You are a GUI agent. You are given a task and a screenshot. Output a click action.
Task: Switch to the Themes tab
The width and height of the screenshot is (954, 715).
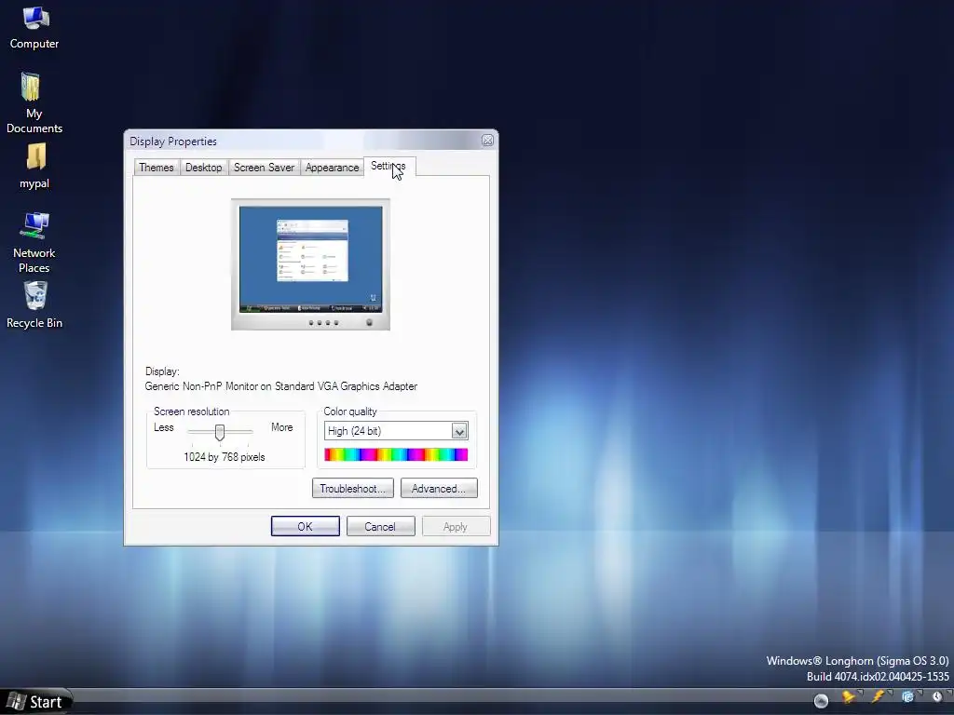(157, 168)
